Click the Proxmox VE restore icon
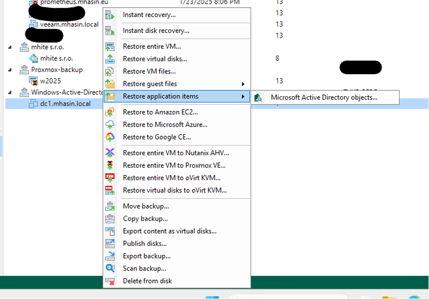 pyautogui.click(x=110, y=165)
